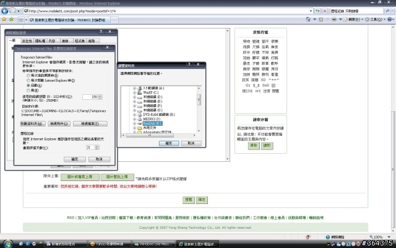
Task: Refresh the page with green arrows icon
Action: (x=317, y=11)
